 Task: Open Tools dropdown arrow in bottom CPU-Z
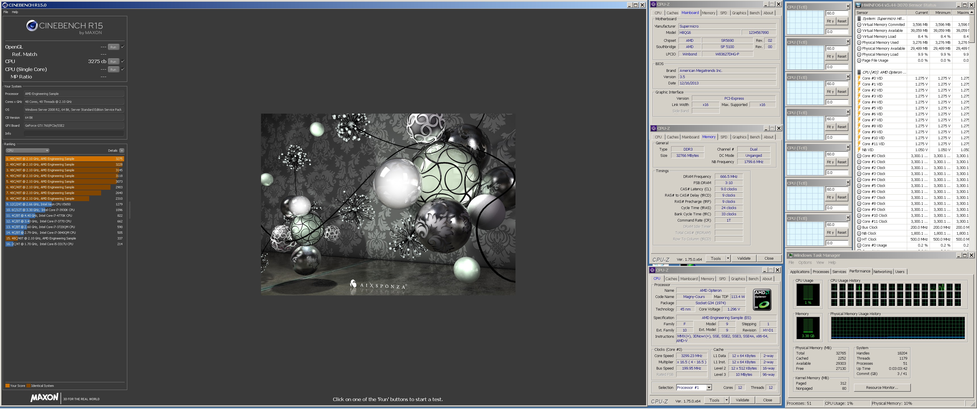click(x=726, y=400)
